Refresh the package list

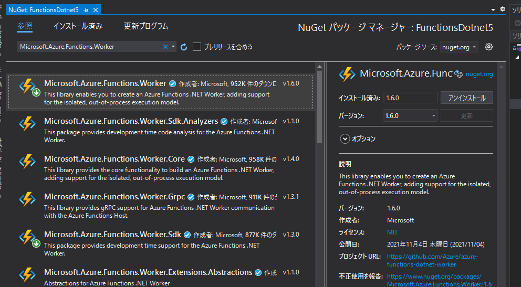pos(184,47)
